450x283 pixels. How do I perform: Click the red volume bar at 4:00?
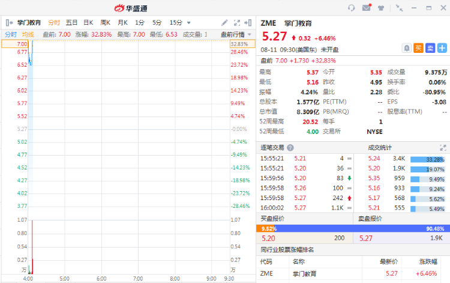click(x=32, y=247)
